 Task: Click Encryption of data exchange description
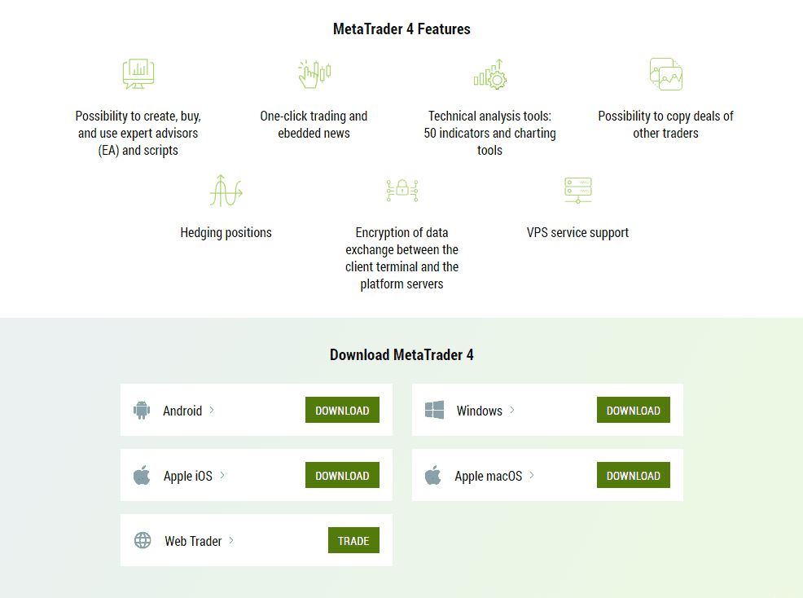[402, 258]
